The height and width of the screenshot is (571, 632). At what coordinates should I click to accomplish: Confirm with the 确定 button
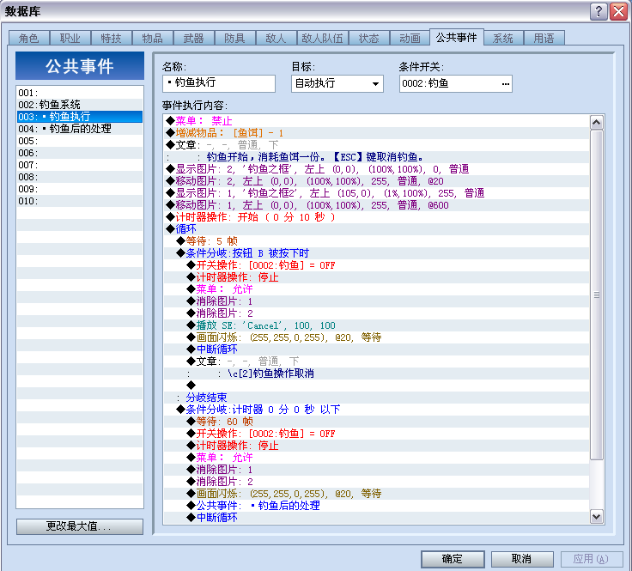pos(453,559)
